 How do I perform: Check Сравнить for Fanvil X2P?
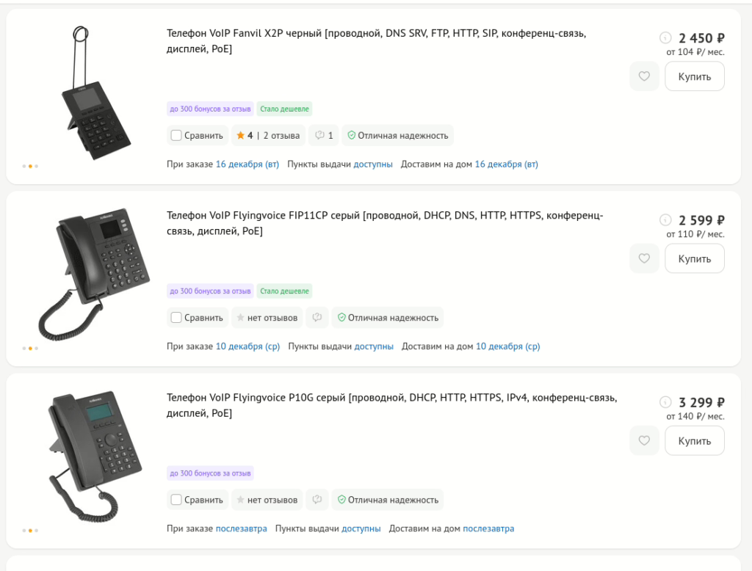176,135
